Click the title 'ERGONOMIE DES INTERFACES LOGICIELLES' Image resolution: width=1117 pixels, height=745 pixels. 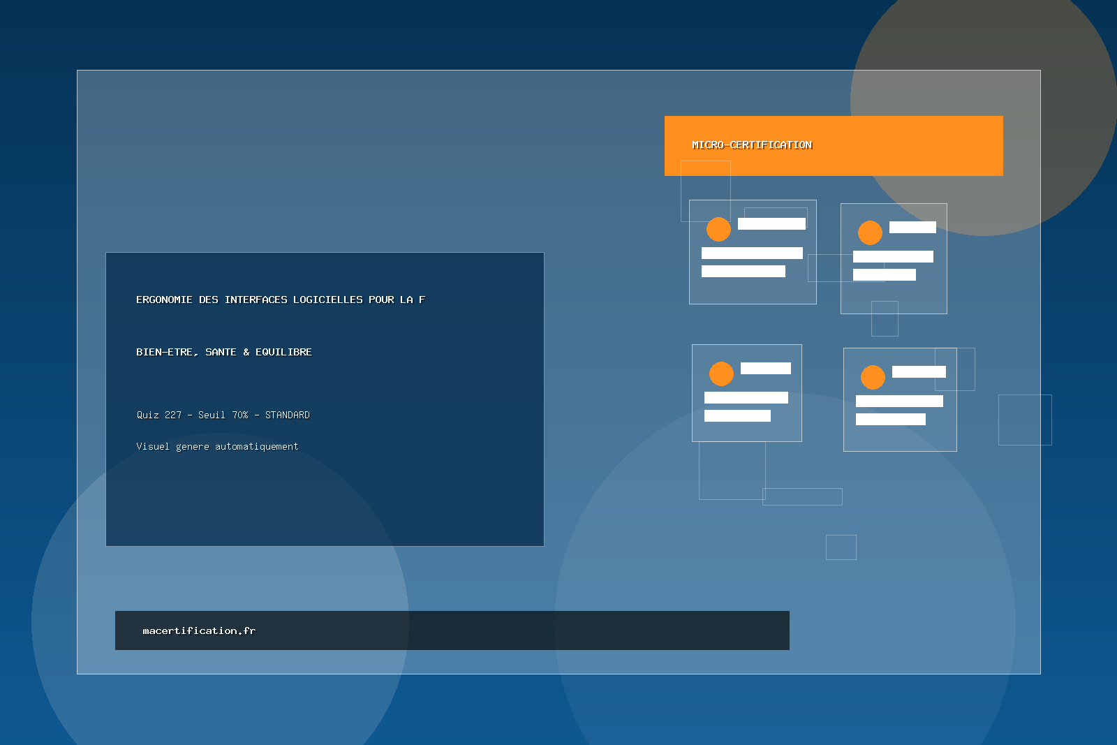tap(280, 300)
